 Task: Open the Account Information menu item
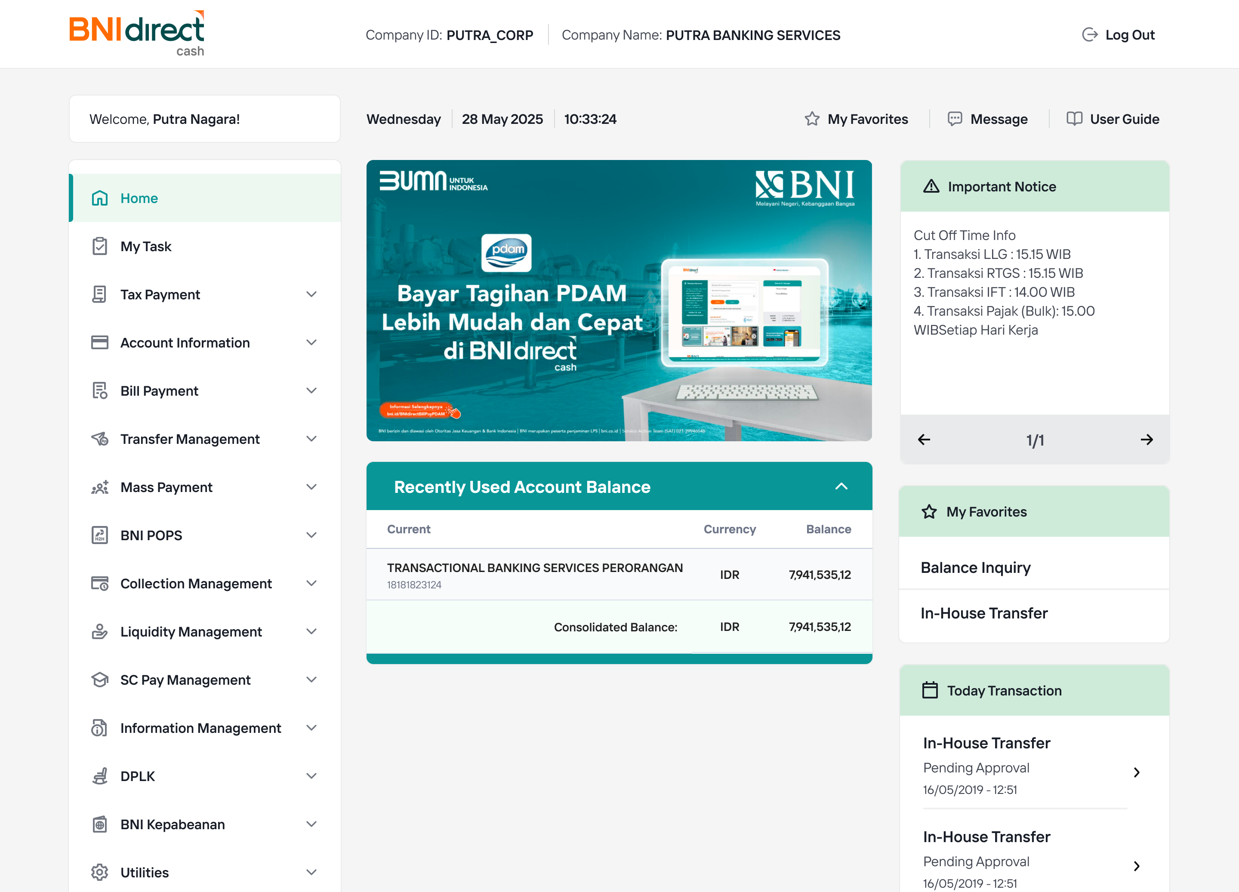tap(184, 342)
